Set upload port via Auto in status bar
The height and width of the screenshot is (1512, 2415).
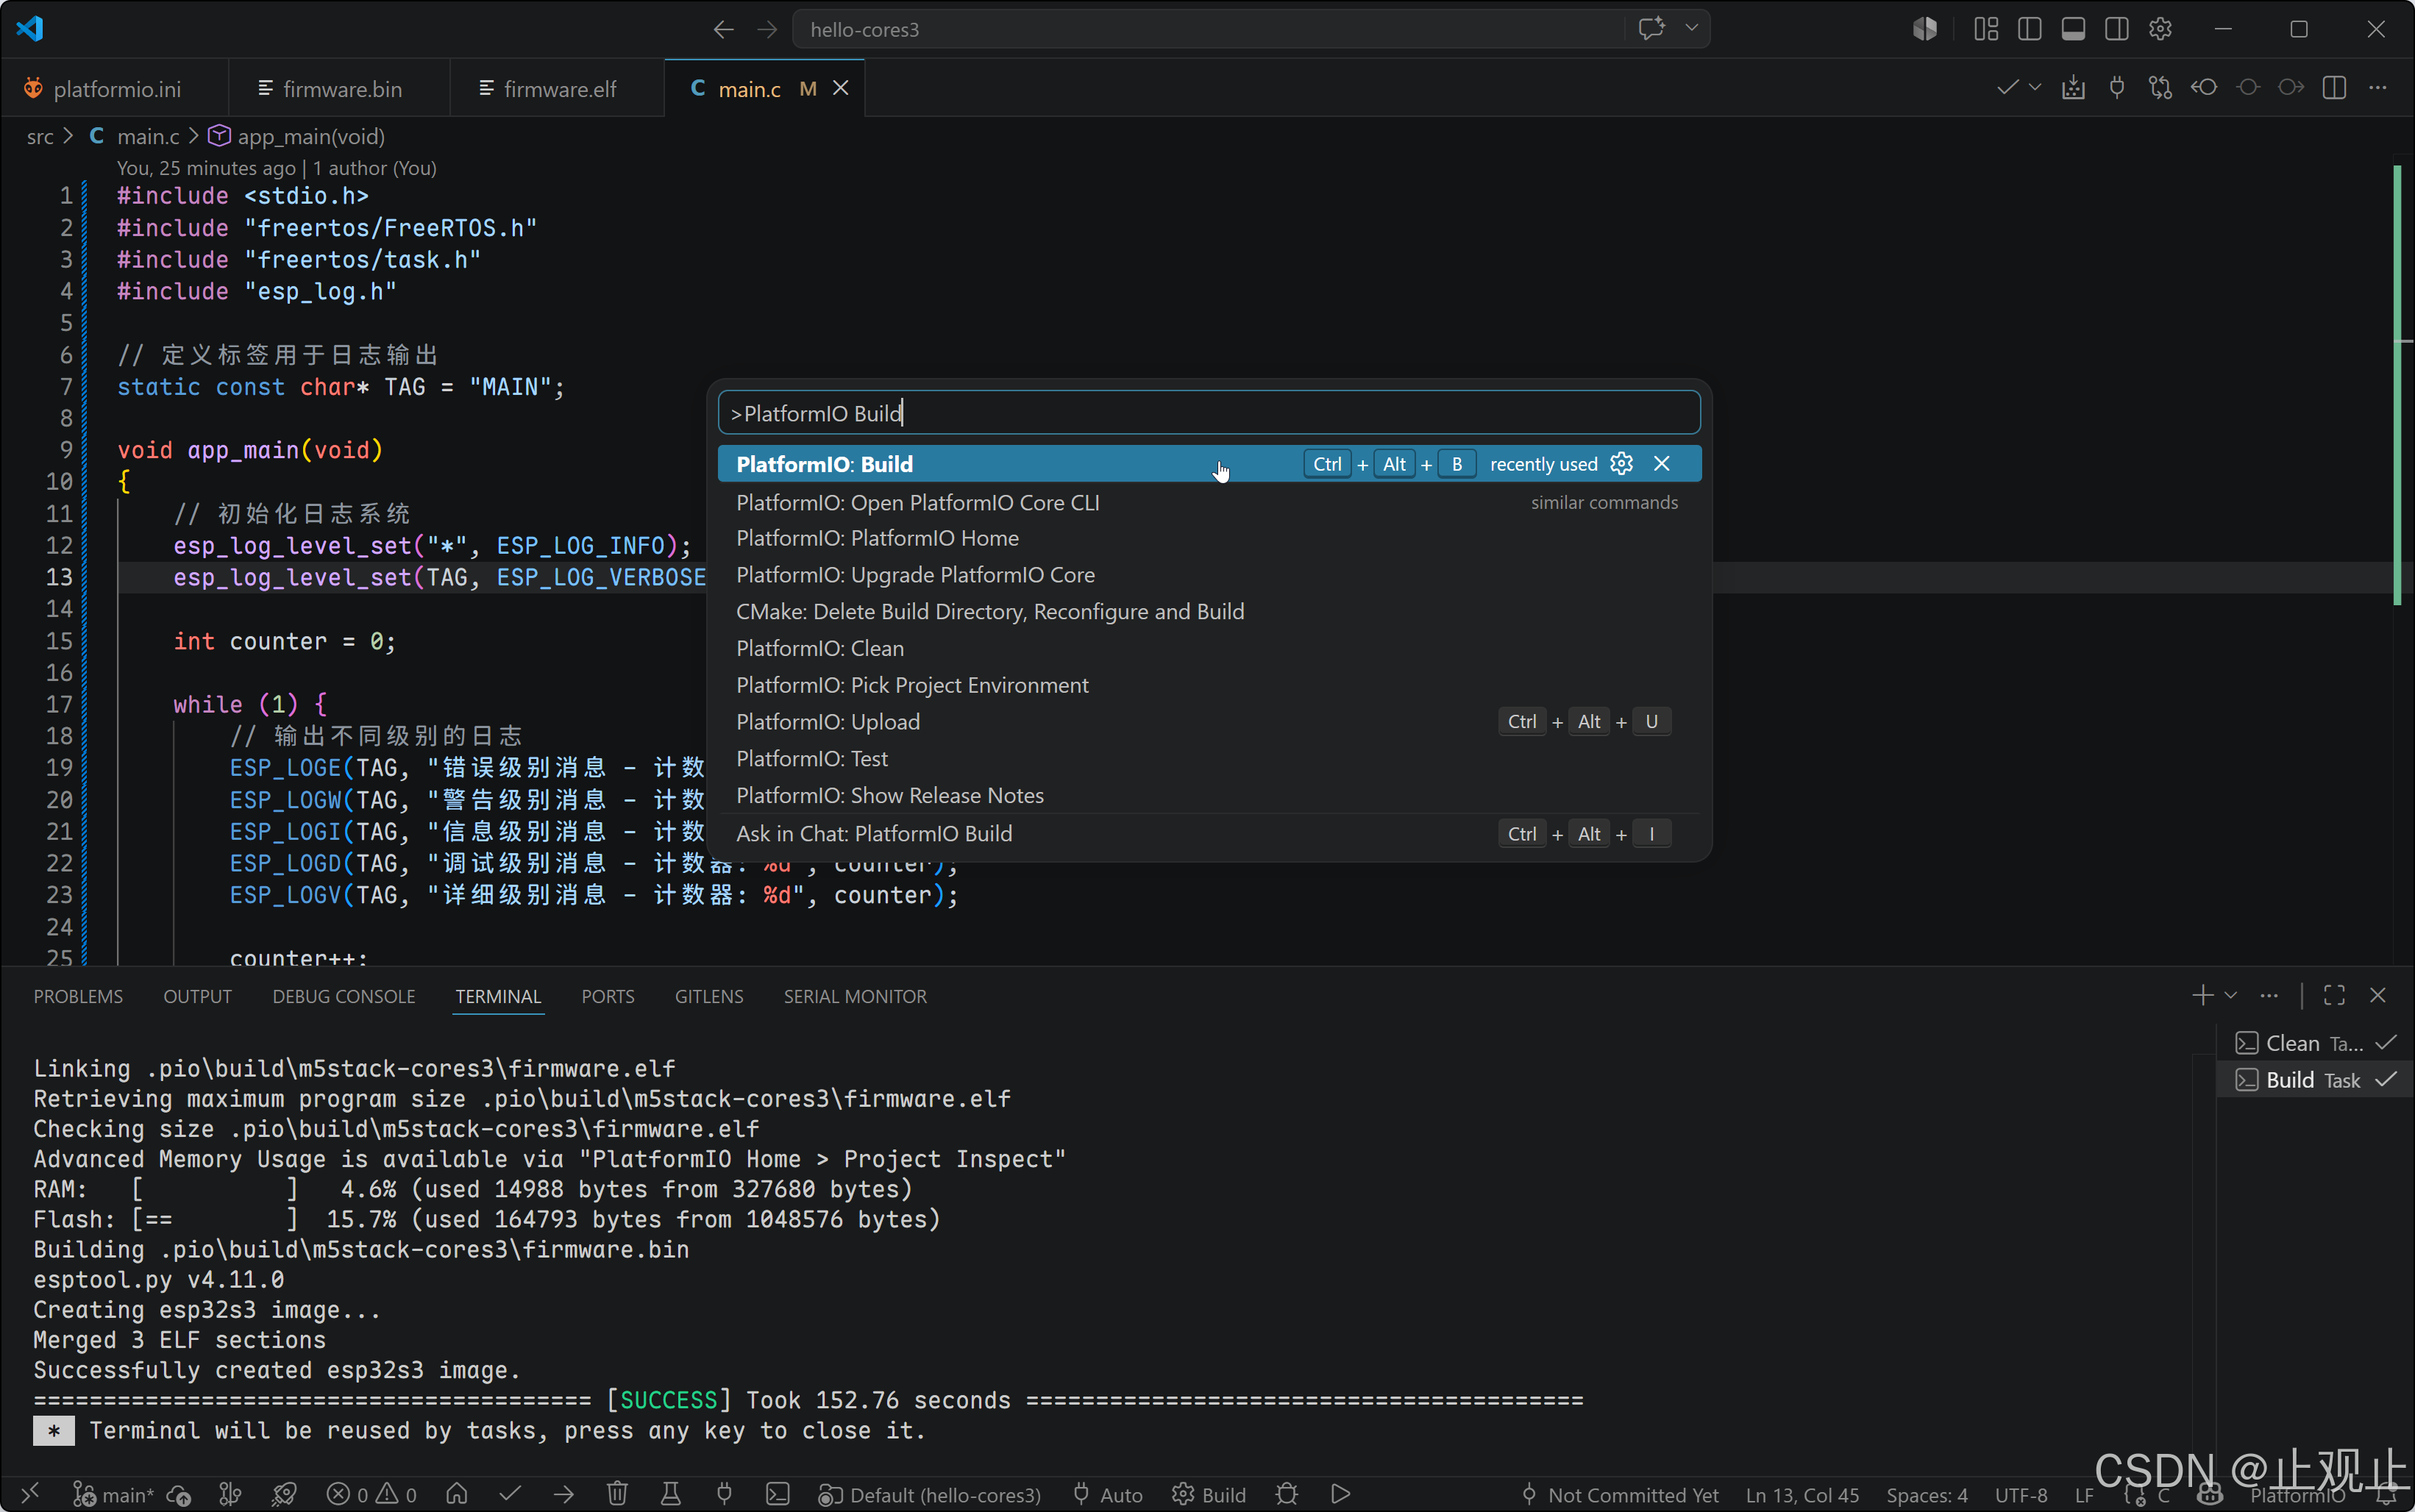pos(1108,1494)
